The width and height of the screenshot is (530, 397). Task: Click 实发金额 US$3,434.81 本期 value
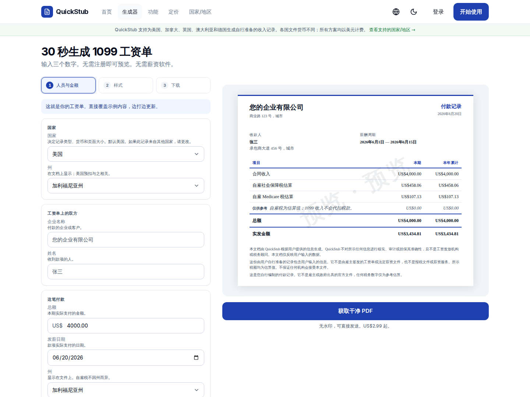pyautogui.click(x=410, y=234)
